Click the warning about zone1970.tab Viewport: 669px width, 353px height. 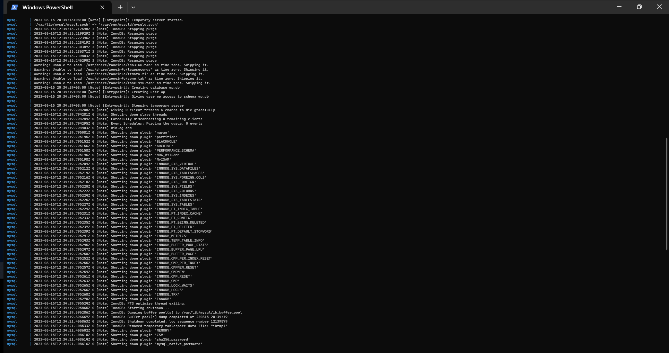(122, 83)
